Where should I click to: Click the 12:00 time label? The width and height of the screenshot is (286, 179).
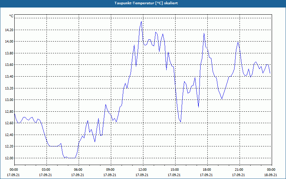[x=143, y=170]
